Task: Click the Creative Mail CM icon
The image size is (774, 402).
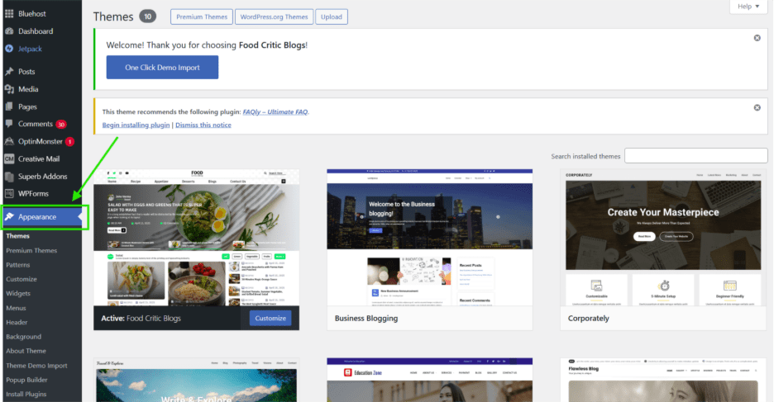Action: (x=9, y=158)
